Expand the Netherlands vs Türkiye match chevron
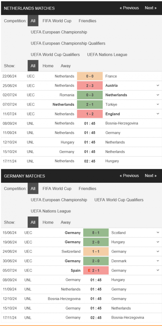 158,104
